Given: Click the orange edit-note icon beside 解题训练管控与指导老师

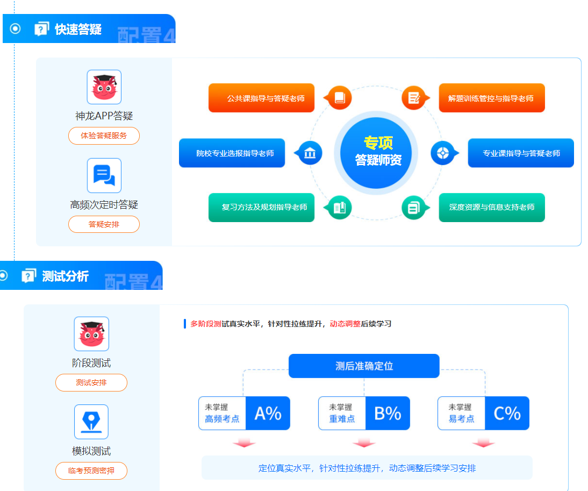Looking at the screenshot, I should [415, 98].
